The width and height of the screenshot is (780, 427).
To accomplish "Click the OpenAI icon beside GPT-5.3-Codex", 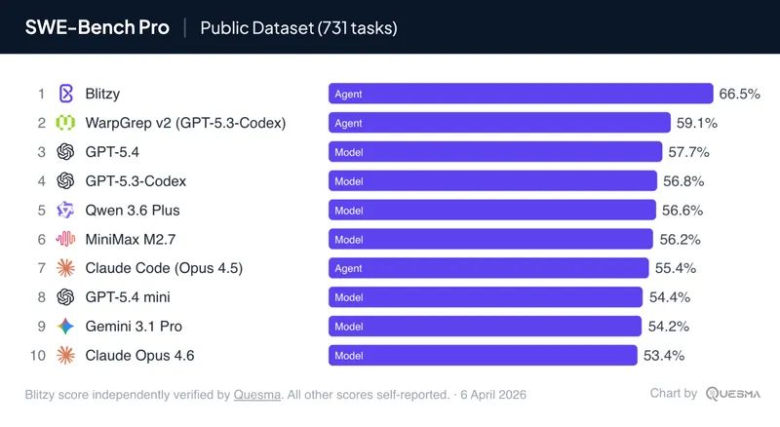I will 66,181.
